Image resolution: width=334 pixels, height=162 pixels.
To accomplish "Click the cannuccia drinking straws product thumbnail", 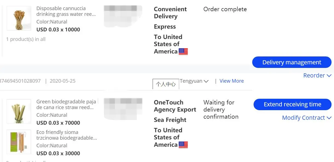I will [x=19, y=18].
